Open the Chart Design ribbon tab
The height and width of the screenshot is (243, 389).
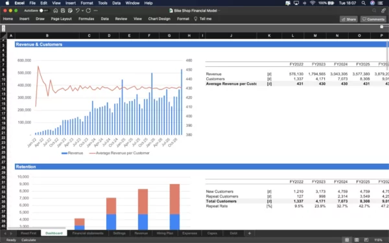pyautogui.click(x=159, y=19)
